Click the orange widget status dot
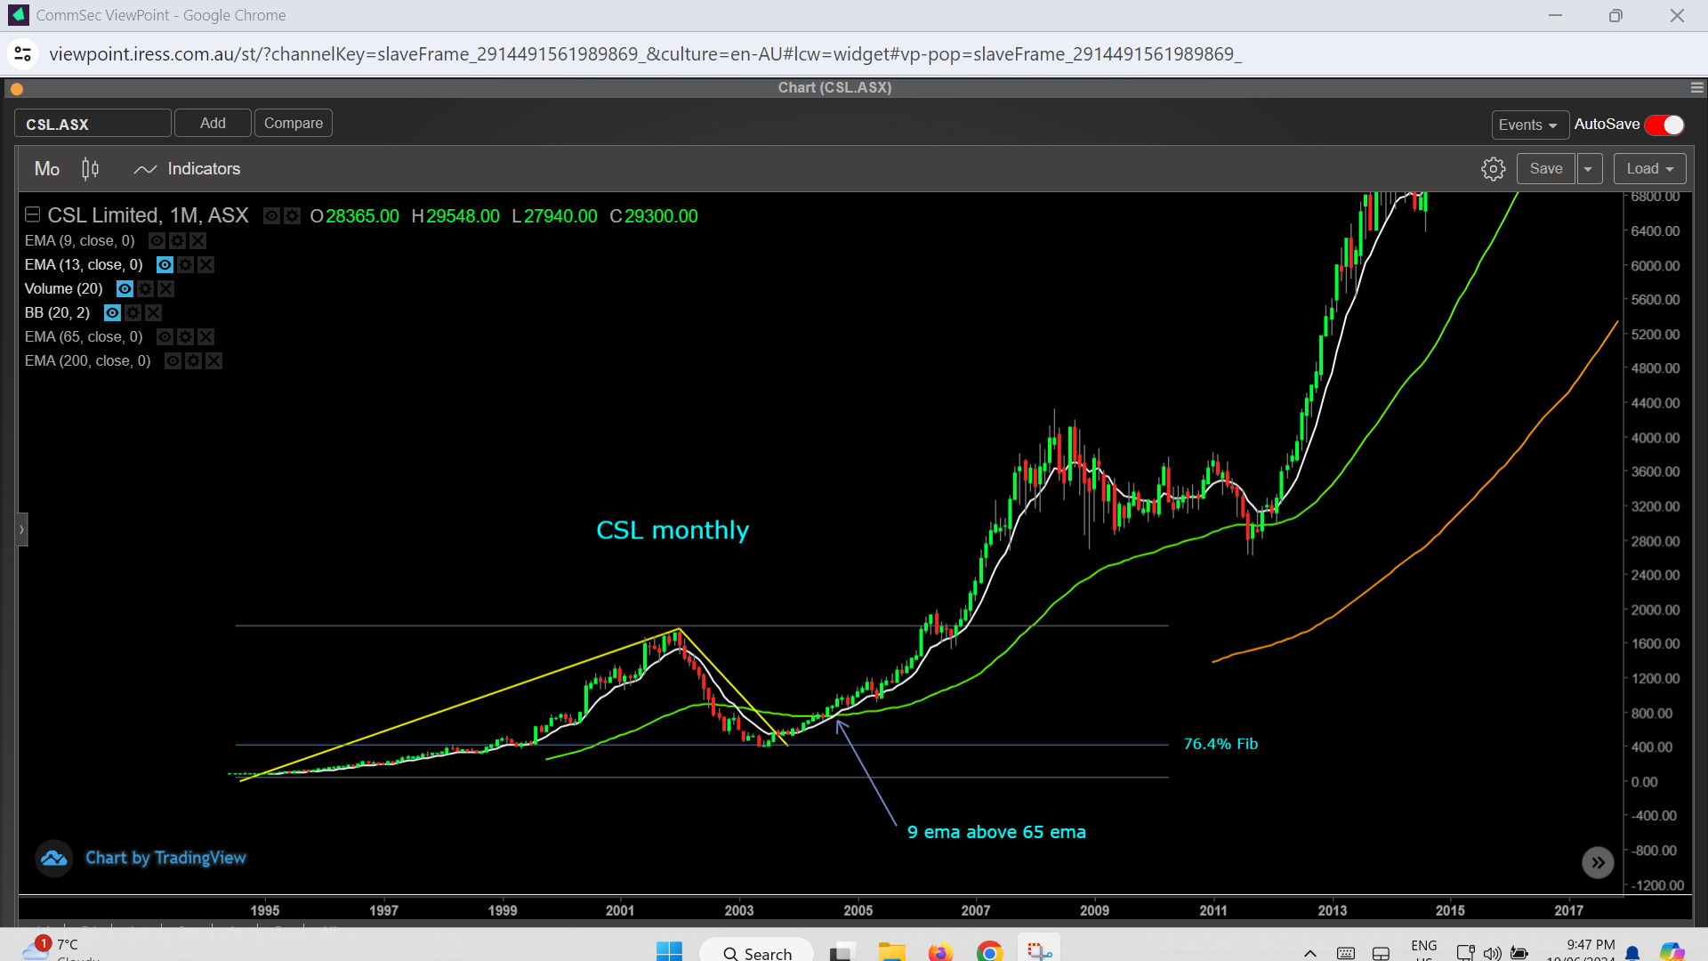This screenshot has width=1708, height=961. coord(17,88)
